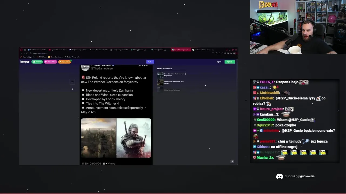Click the imgur logo
The height and width of the screenshot is (194, 346).
pyautogui.click(x=25, y=62)
